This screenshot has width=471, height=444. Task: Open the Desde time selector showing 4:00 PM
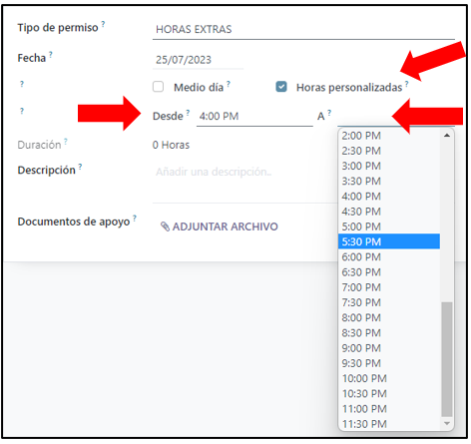[x=254, y=117]
